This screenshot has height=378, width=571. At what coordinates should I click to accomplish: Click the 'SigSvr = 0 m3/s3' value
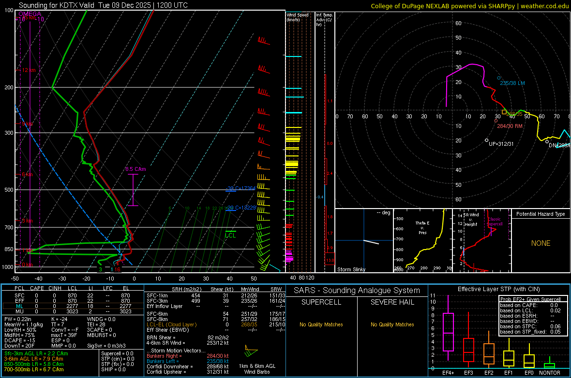click(106, 346)
